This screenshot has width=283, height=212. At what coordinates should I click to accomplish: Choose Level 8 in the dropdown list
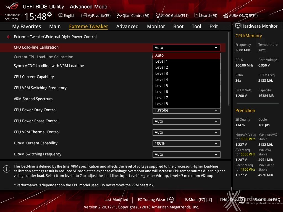pyautogui.click(x=187, y=104)
